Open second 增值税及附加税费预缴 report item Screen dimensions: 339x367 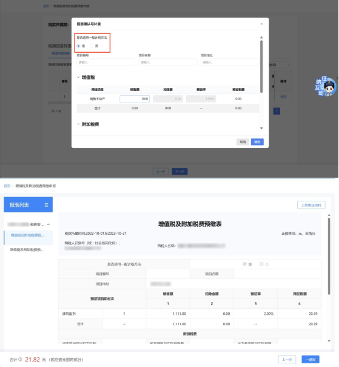click(x=27, y=250)
